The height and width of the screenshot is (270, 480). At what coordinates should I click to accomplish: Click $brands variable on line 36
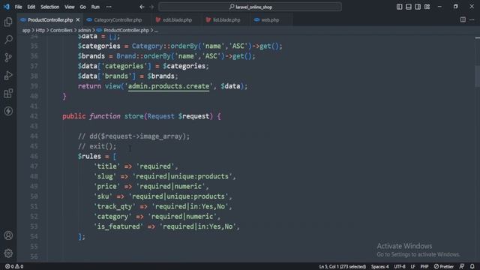91,56
